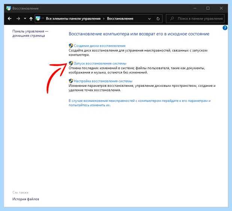Open 'Настройка восстановления системы' link

[103, 81]
